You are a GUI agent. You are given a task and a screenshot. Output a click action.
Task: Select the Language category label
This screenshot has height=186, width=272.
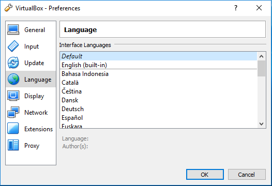(38, 80)
